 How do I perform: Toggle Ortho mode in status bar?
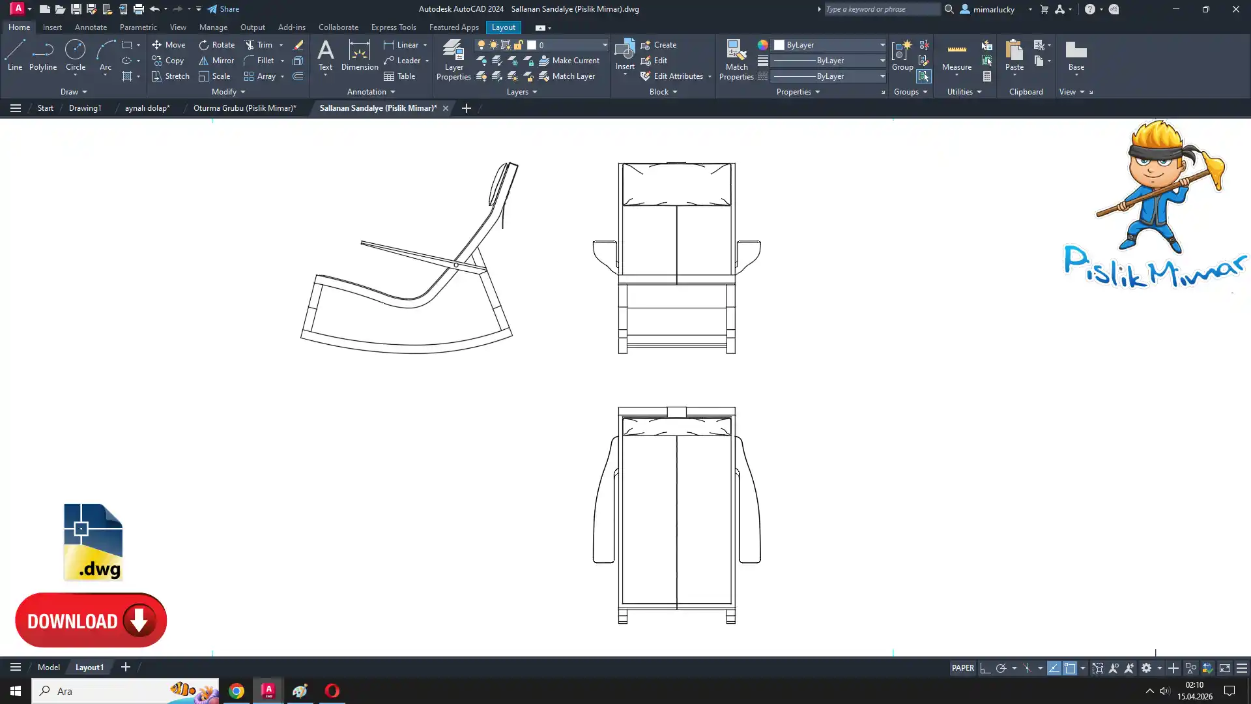[x=985, y=668]
